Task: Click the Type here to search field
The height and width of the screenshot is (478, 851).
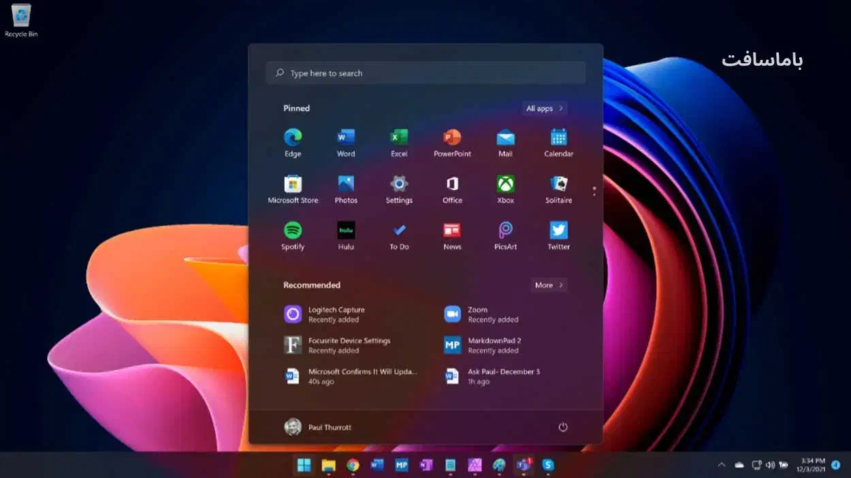Action: click(425, 73)
